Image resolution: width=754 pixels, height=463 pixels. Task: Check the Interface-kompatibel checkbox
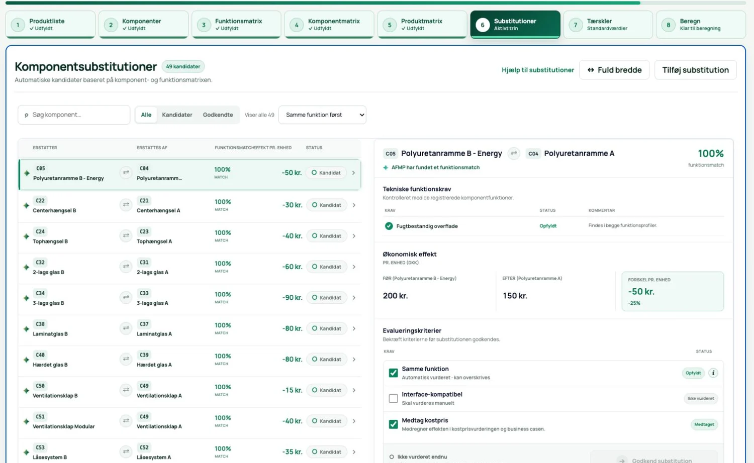[x=393, y=398]
